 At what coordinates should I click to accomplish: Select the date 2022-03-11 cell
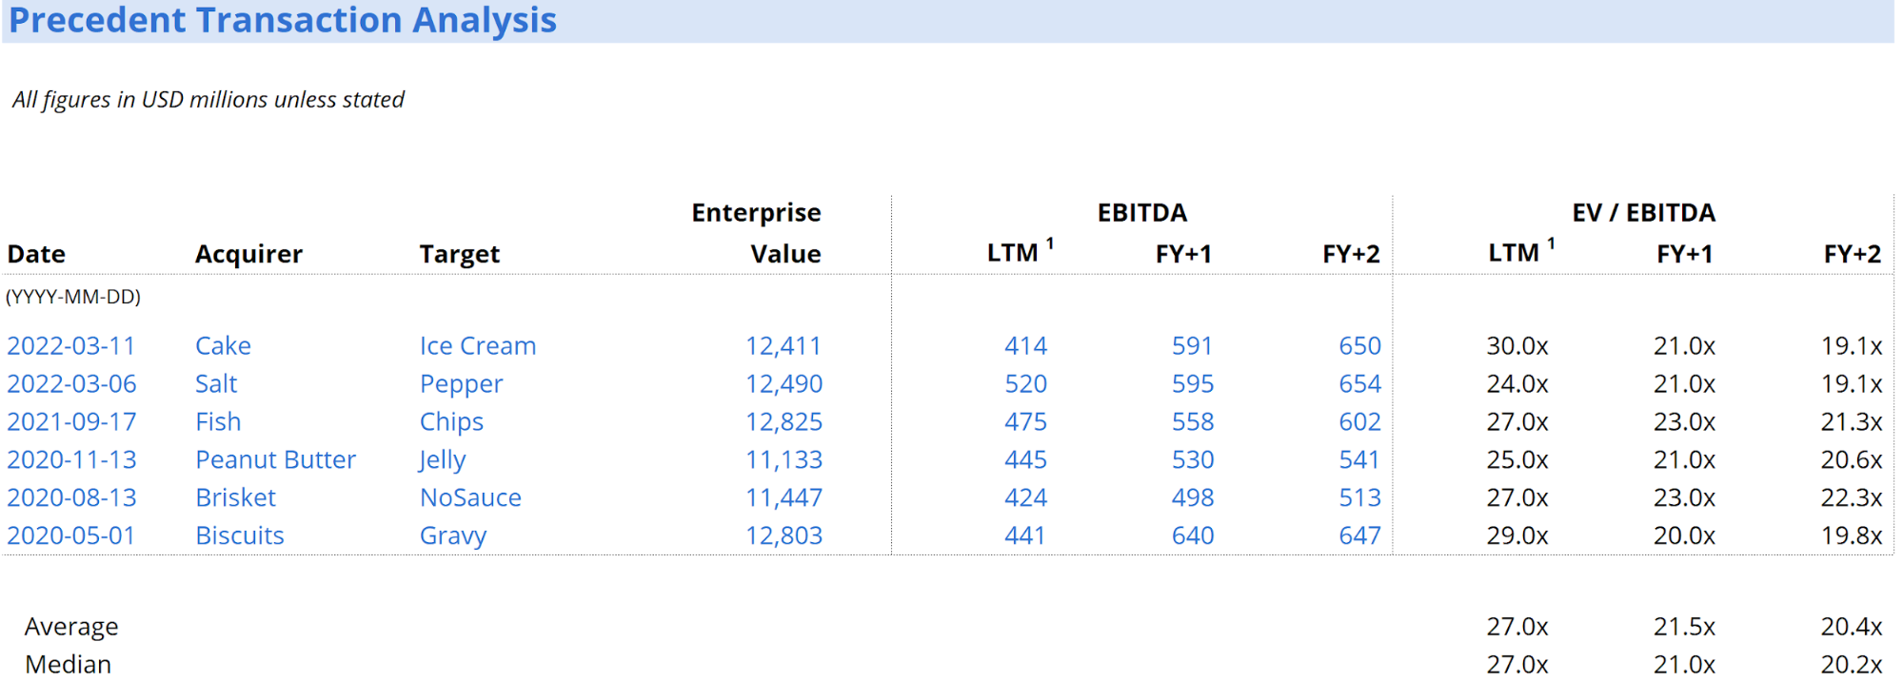(71, 346)
